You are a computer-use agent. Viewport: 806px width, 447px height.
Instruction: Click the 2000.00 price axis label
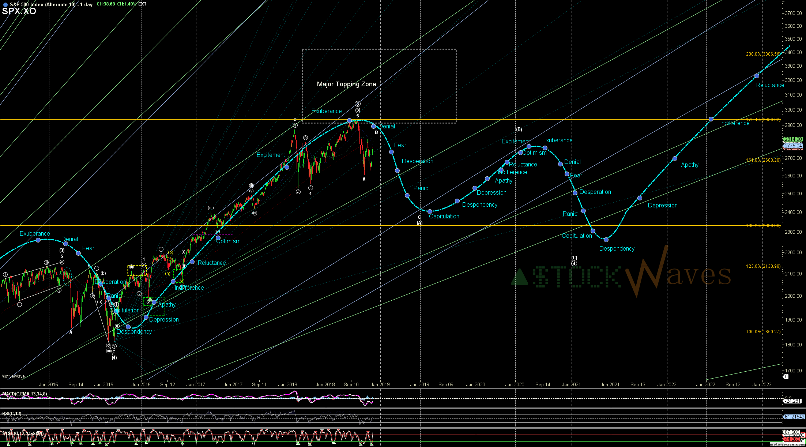793,296
